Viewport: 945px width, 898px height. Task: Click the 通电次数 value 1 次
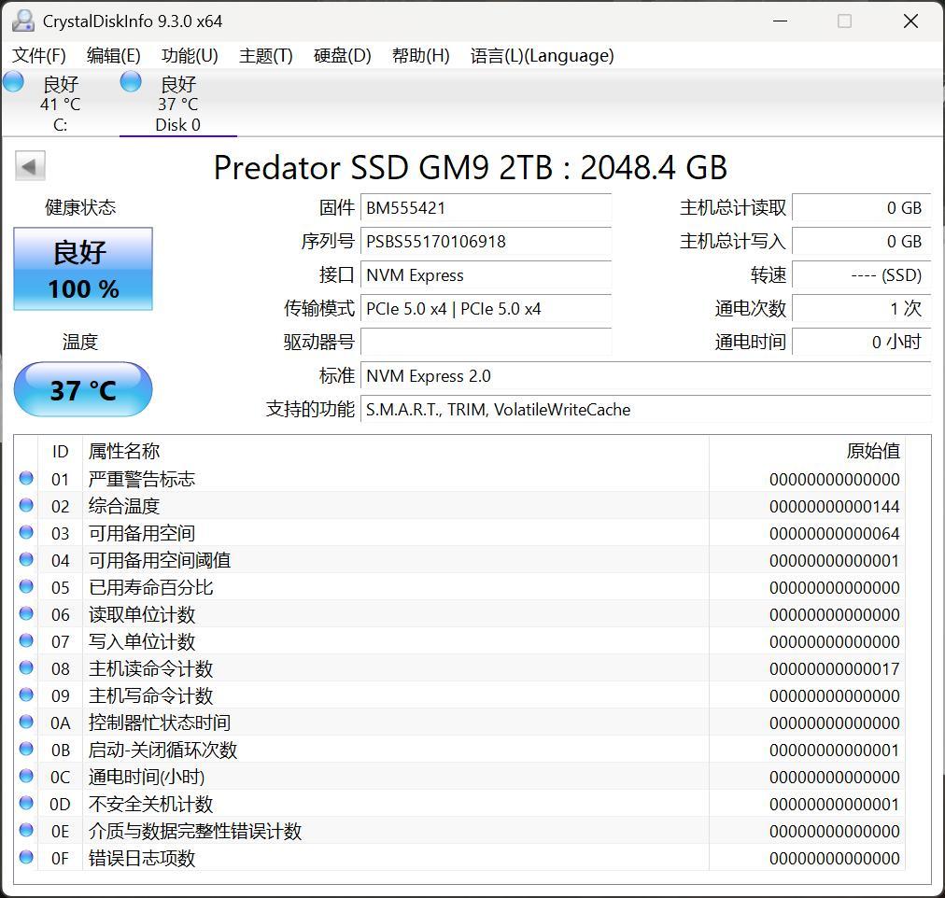point(862,309)
